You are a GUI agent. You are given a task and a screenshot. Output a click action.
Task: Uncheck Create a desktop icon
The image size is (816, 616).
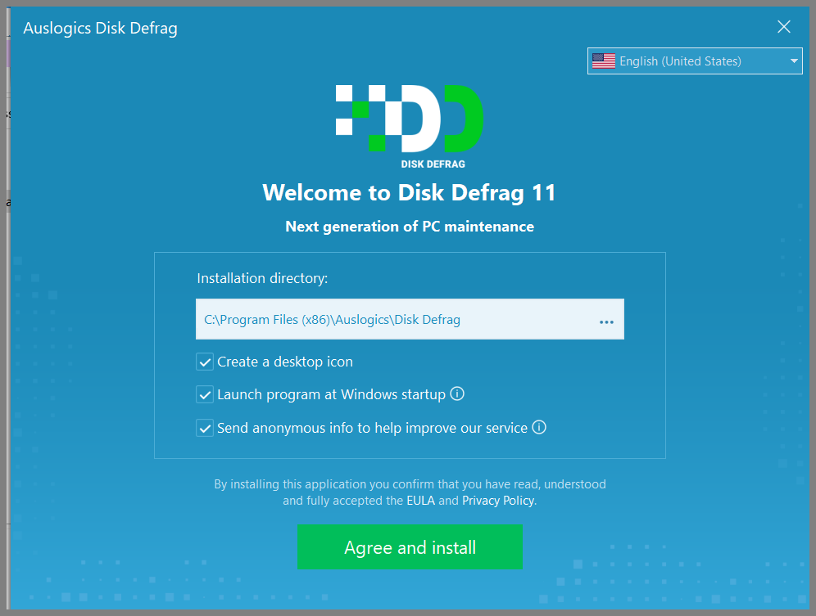coord(205,362)
